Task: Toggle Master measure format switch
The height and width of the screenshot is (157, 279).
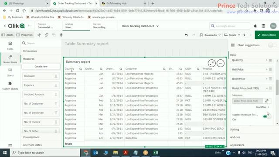Action: pyautogui.click(x=267, y=116)
